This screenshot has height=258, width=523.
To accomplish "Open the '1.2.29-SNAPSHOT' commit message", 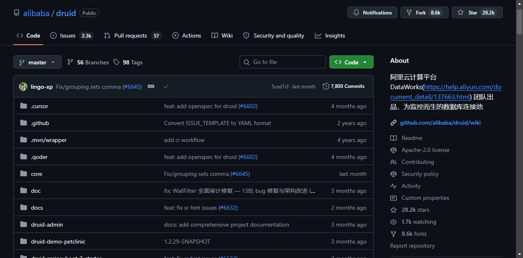I will (x=187, y=241).
